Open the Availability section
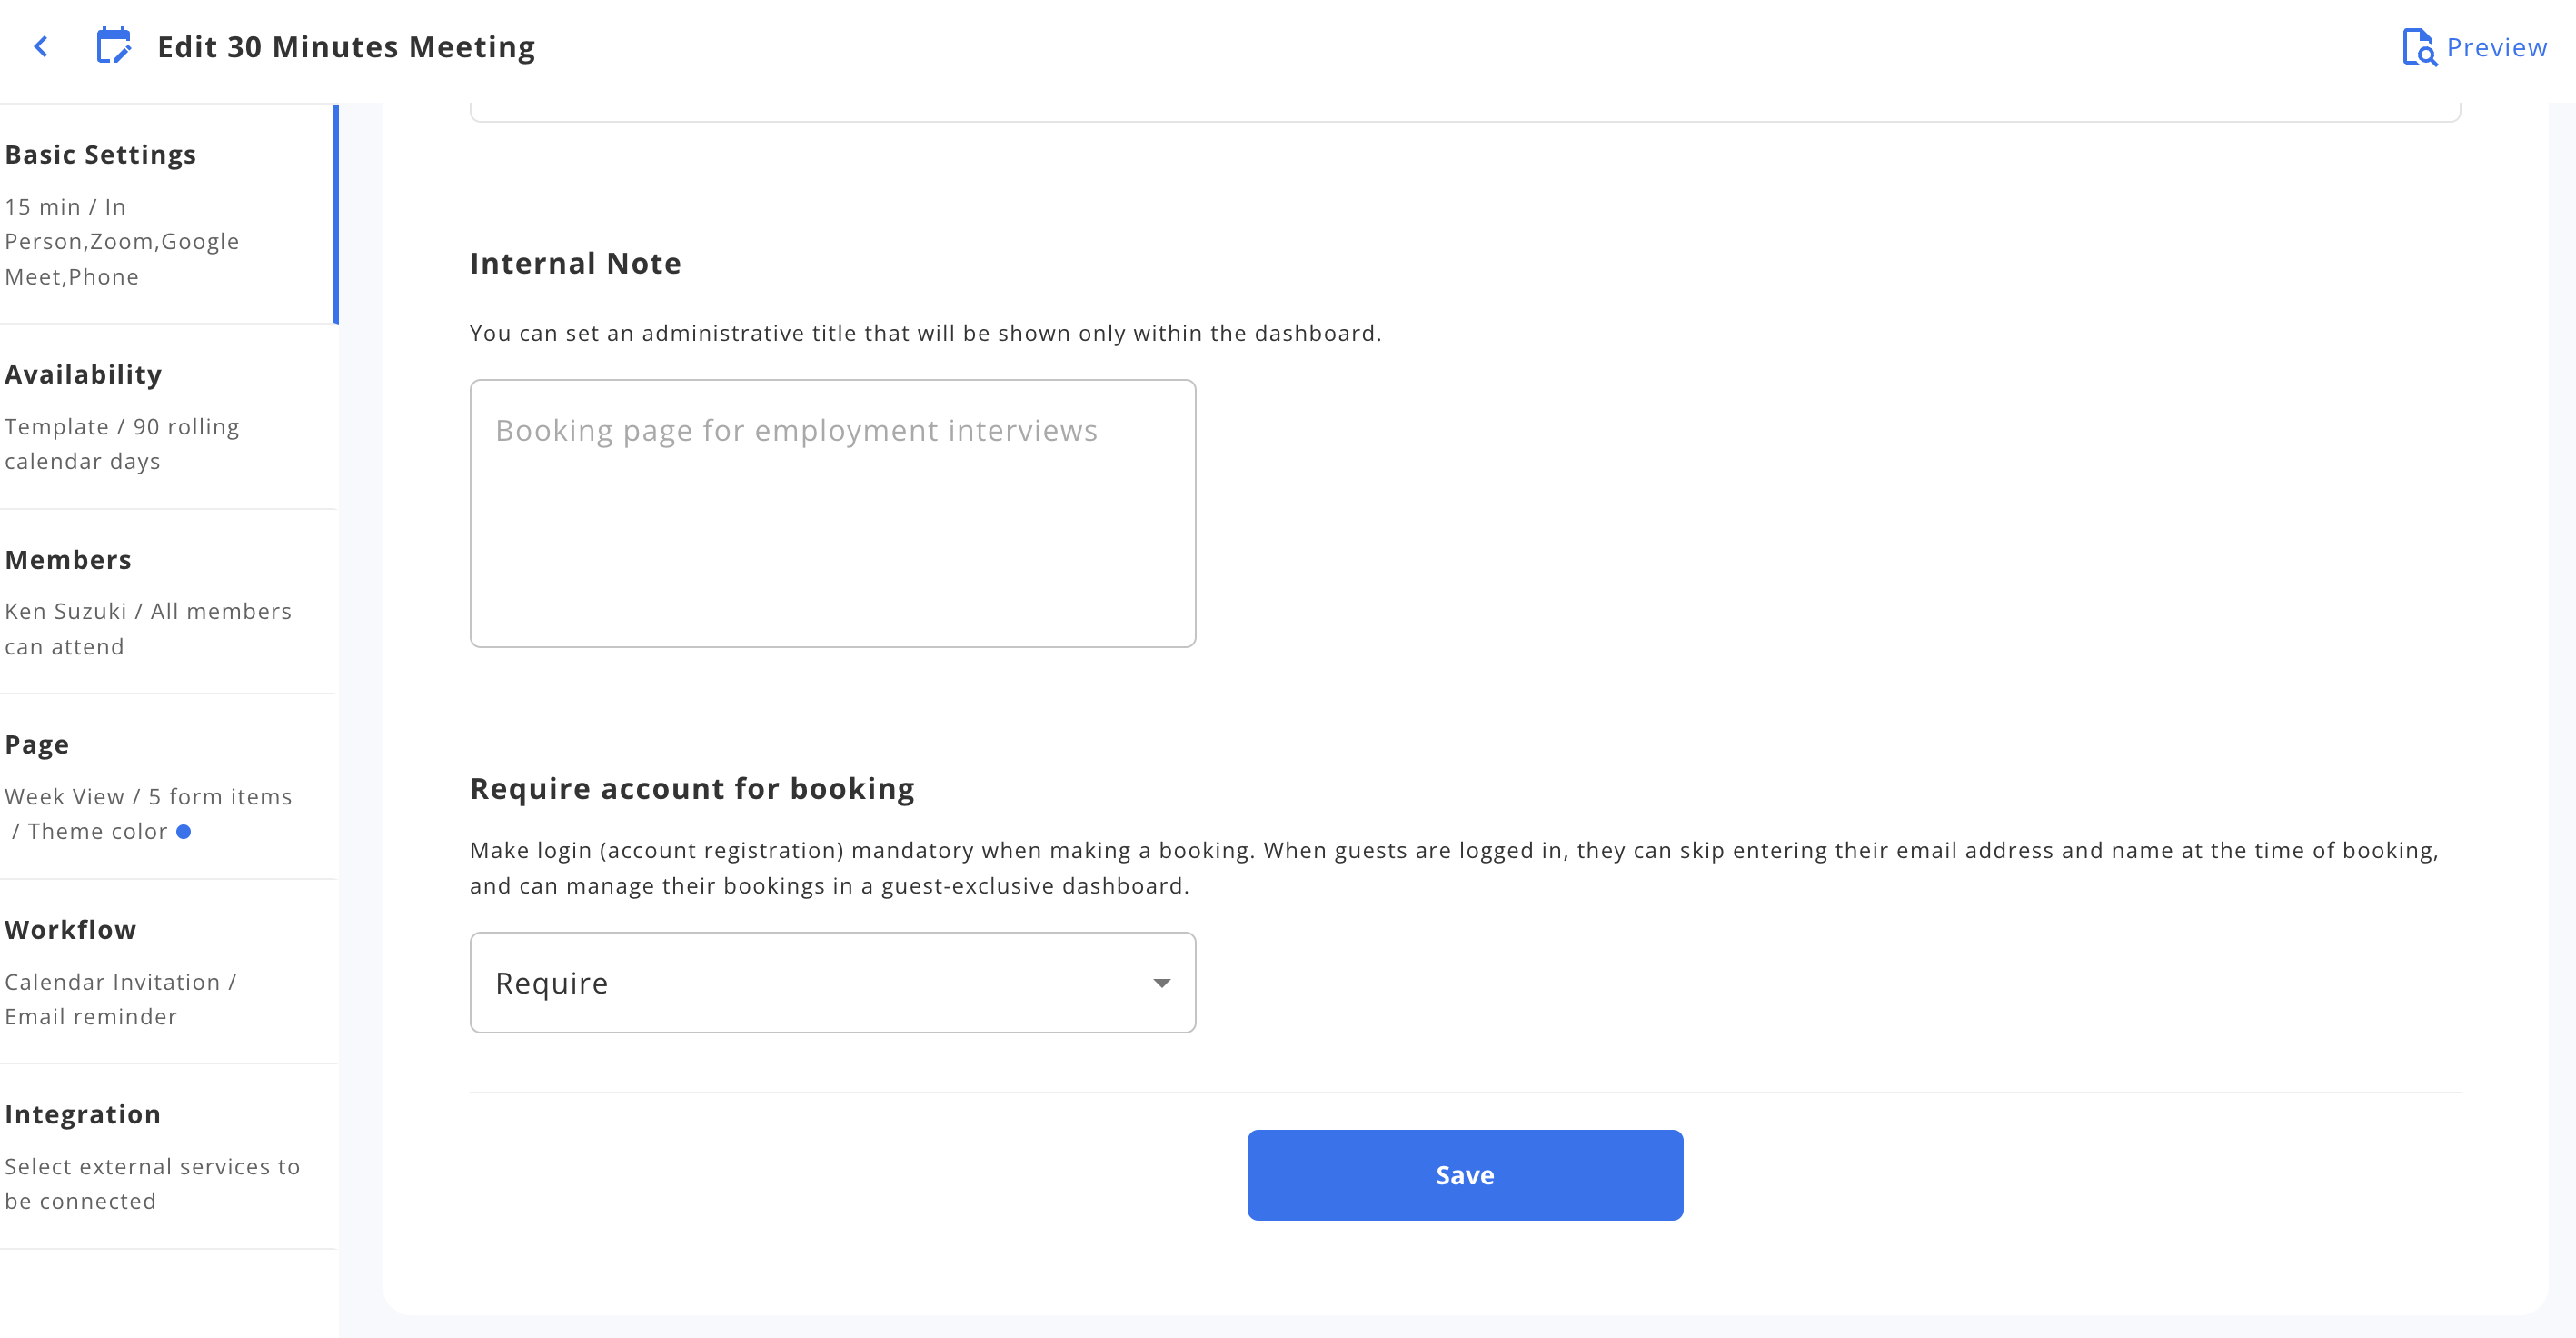 84,374
